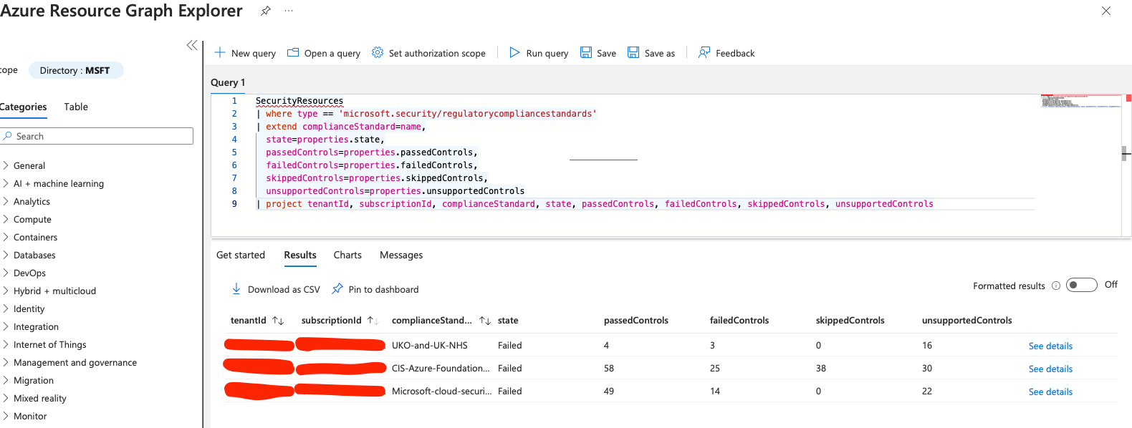This screenshot has width=1132, height=428.
Task: Click the categories Search input field
Action: point(97,136)
